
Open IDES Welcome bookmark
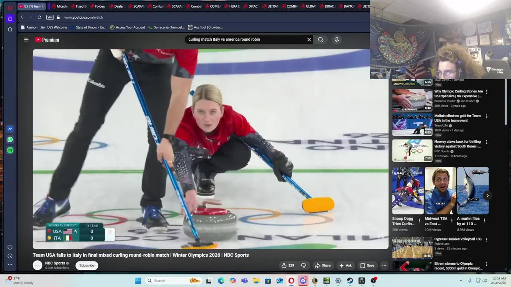[x=54, y=28]
